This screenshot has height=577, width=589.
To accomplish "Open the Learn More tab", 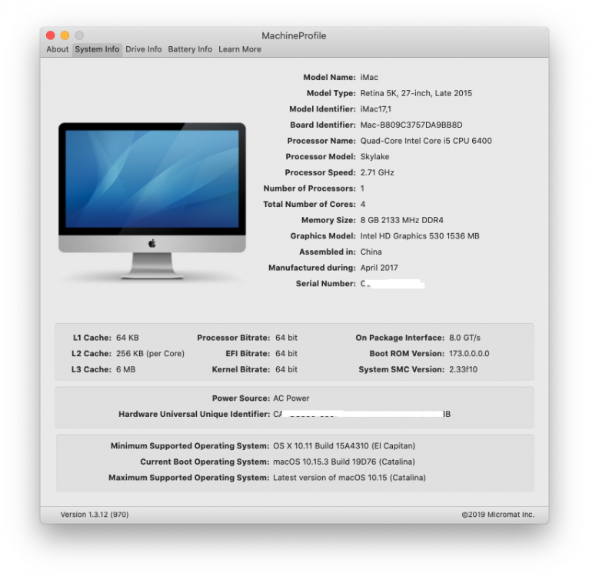I will pos(240,49).
